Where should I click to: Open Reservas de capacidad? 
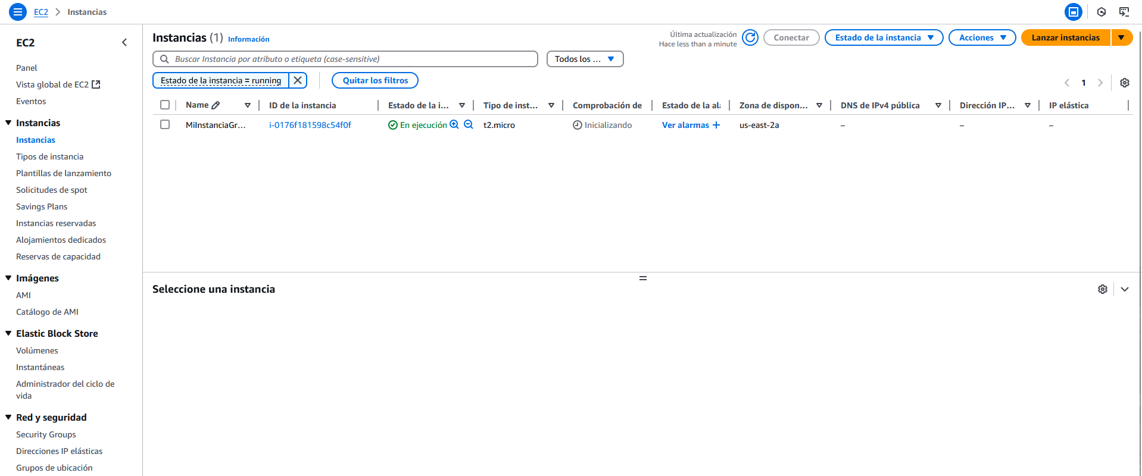[58, 256]
